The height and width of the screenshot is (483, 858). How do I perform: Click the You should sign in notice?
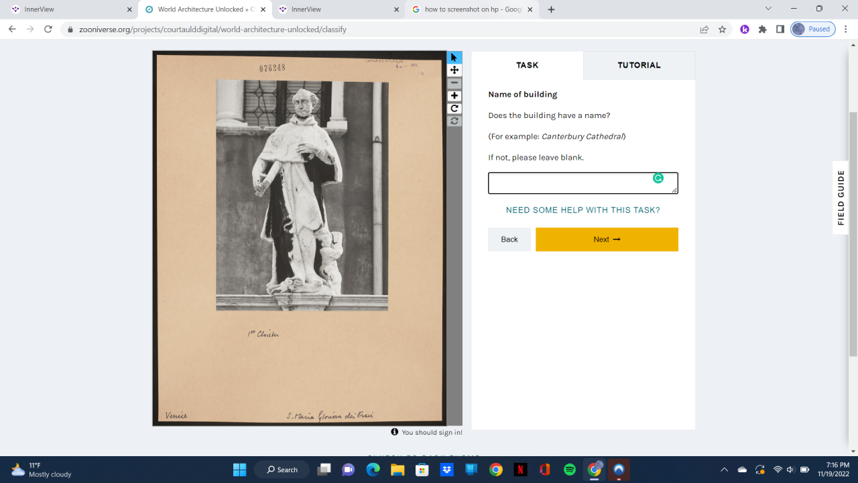click(427, 432)
